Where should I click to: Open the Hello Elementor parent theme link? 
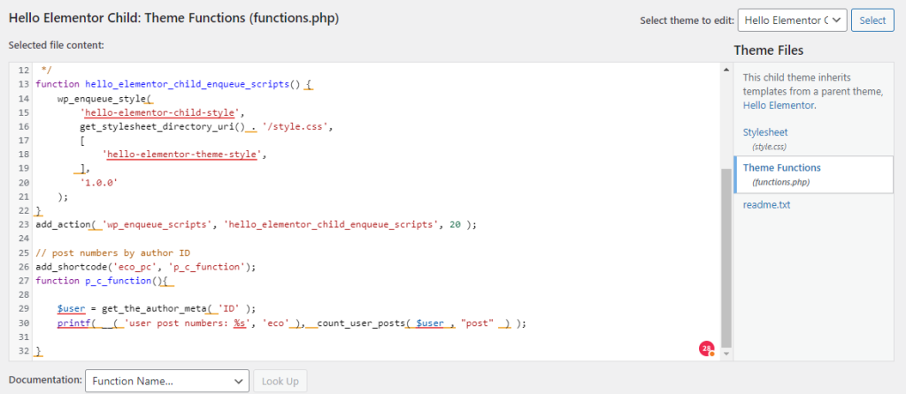pos(779,105)
